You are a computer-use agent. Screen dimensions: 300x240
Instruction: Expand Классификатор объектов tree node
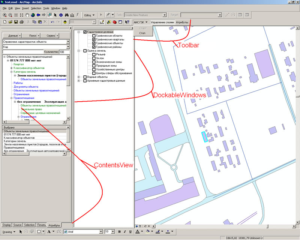pyautogui.click(x=12, y=68)
